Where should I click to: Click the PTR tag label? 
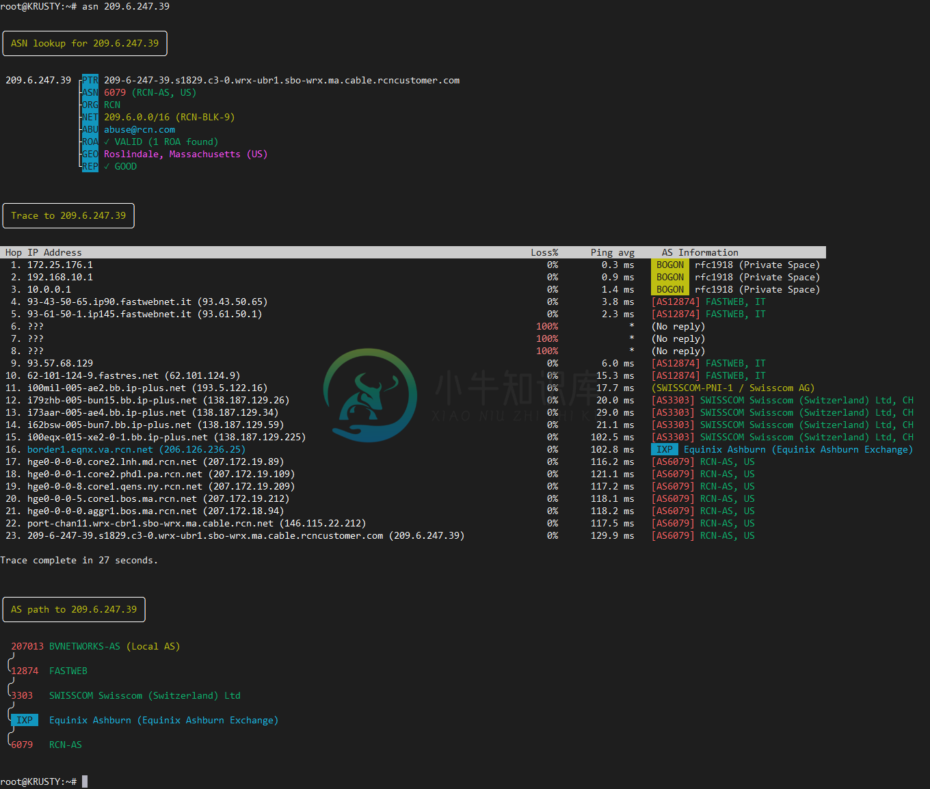(x=90, y=80)
